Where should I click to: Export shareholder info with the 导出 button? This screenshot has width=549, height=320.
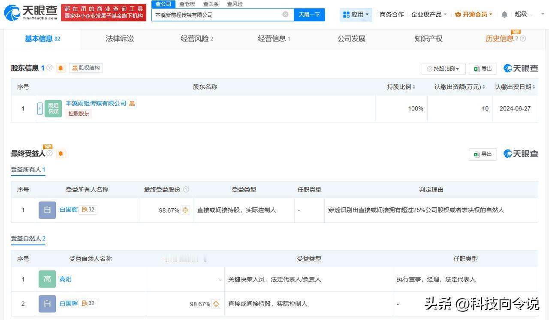[483, 69]
